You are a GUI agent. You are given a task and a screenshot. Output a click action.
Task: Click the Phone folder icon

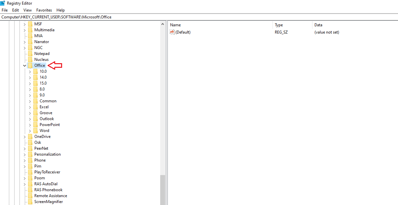30,160
